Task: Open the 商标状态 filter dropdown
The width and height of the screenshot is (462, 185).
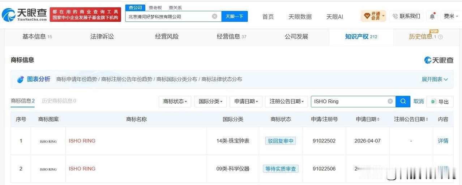Action: pos(175,102)
